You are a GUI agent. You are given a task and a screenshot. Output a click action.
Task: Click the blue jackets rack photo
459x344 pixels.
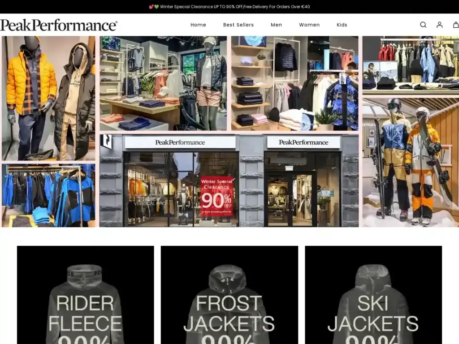pyautogui.click(x=48, y=195)
